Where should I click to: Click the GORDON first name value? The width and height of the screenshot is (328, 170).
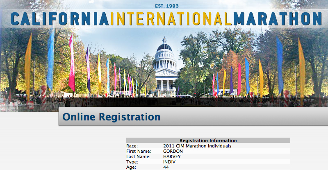173,151
